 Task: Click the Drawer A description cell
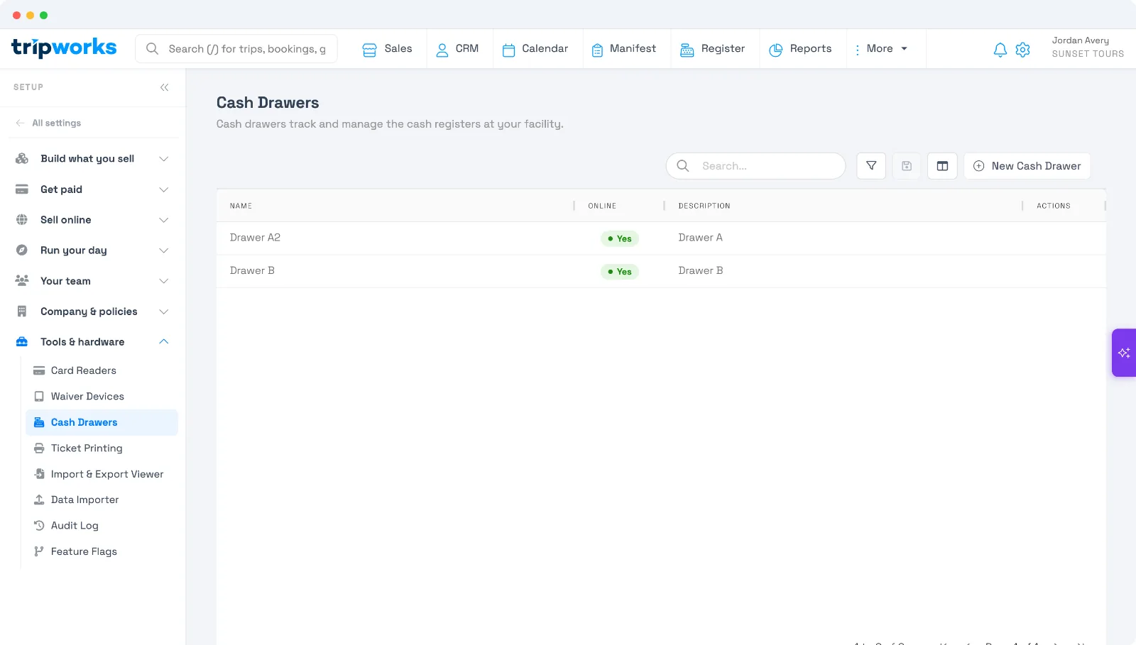700,238
